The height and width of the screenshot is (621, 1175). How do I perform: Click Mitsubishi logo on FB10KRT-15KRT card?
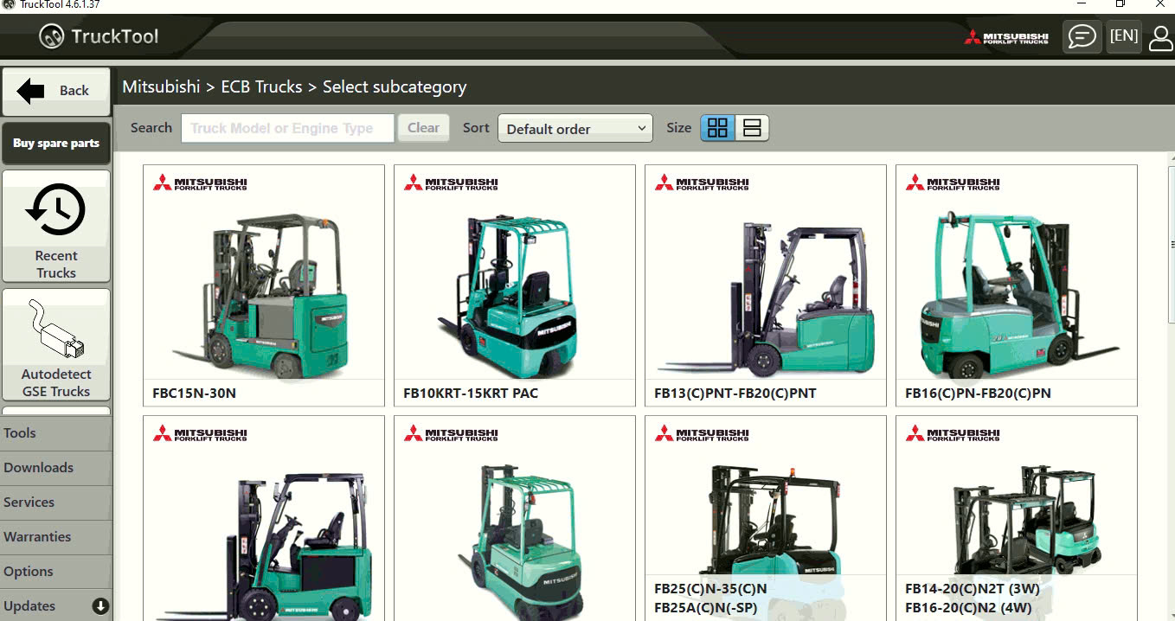pos(451,183)
